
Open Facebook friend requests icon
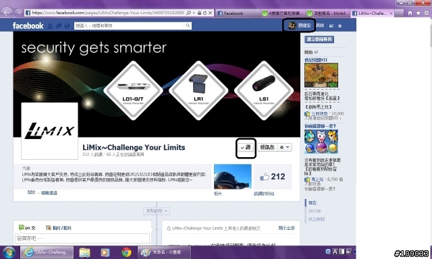point(50,26)
